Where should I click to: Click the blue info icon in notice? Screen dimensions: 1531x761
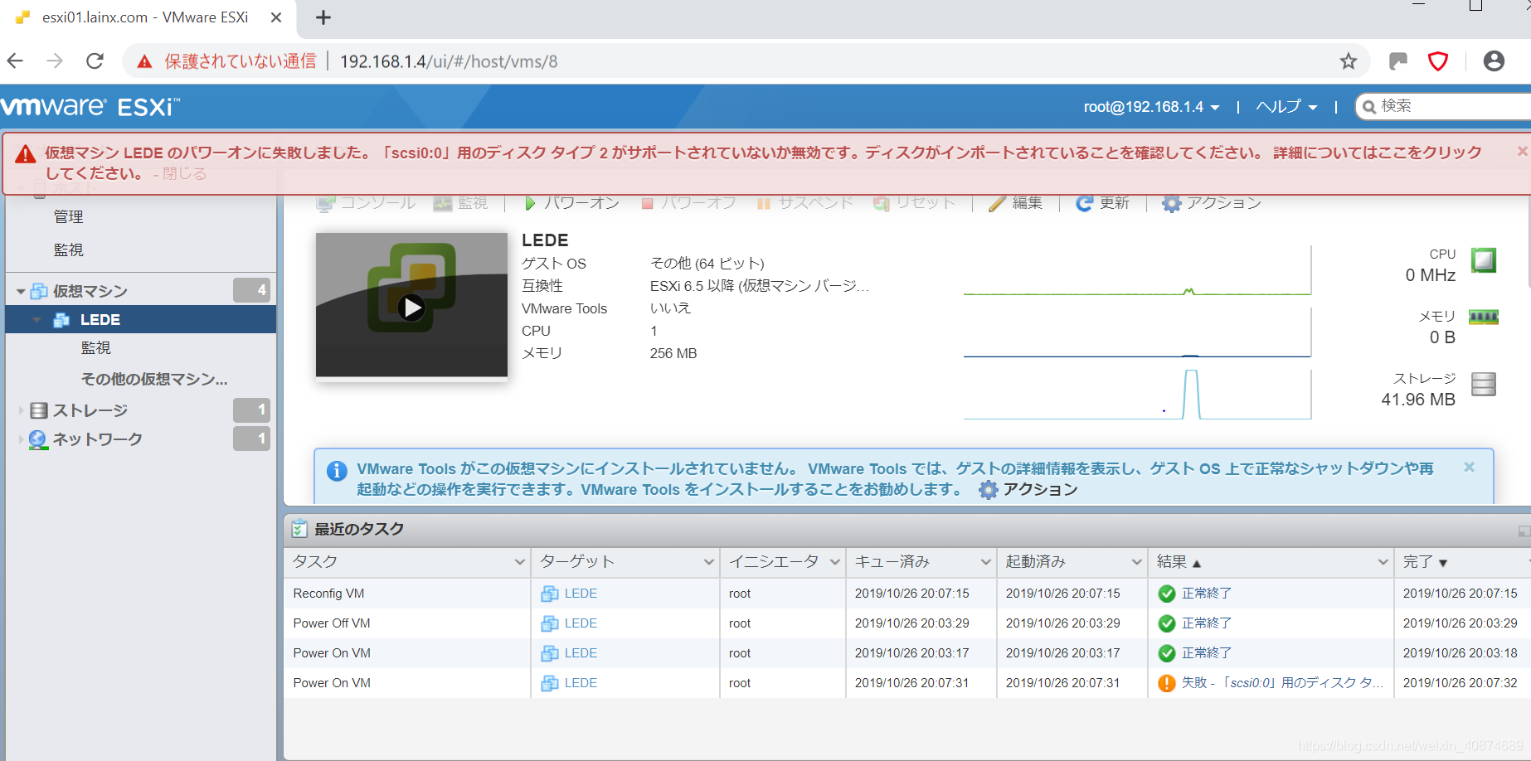(x=337, y=471)
